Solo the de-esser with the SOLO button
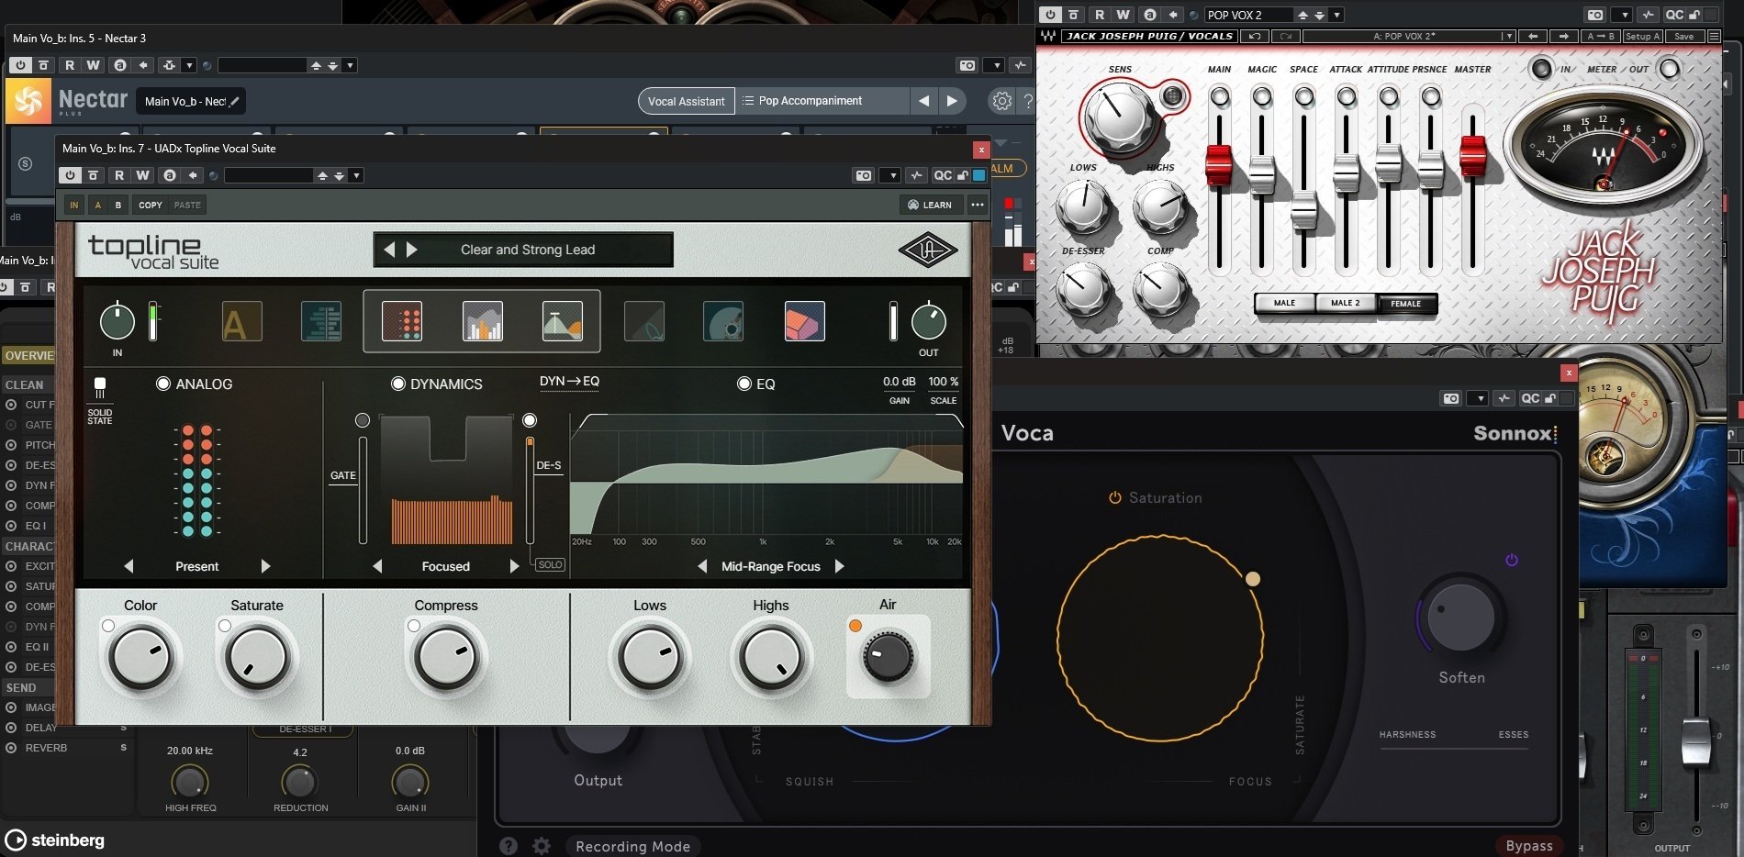Screen dimensions: 1744x857 click(x=551, y=565)
